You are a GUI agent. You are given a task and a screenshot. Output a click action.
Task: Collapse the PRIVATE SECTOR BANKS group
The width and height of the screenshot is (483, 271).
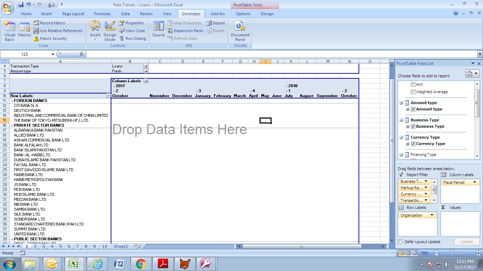point(12,126)
